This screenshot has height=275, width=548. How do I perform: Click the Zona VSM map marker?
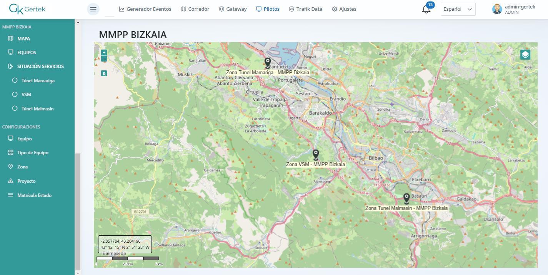316,155
